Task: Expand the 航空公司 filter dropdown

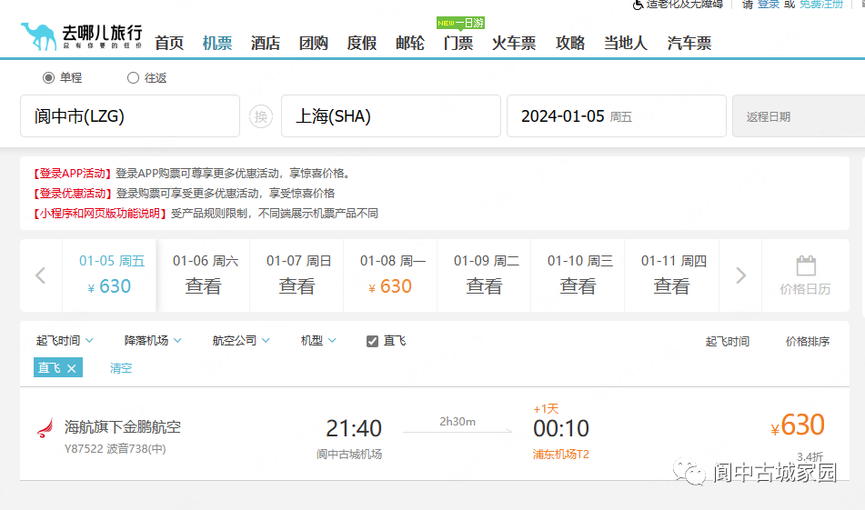Action: click(241, 341)
